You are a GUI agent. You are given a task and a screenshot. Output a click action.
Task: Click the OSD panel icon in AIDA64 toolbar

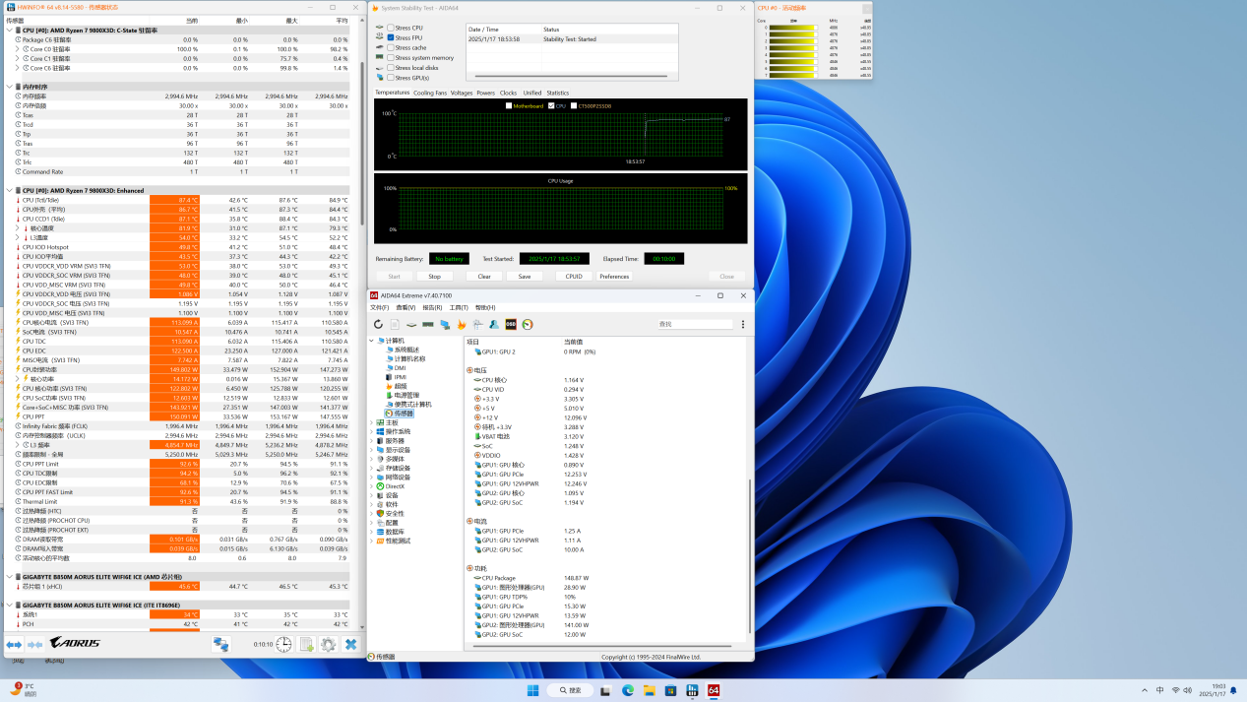511,324
